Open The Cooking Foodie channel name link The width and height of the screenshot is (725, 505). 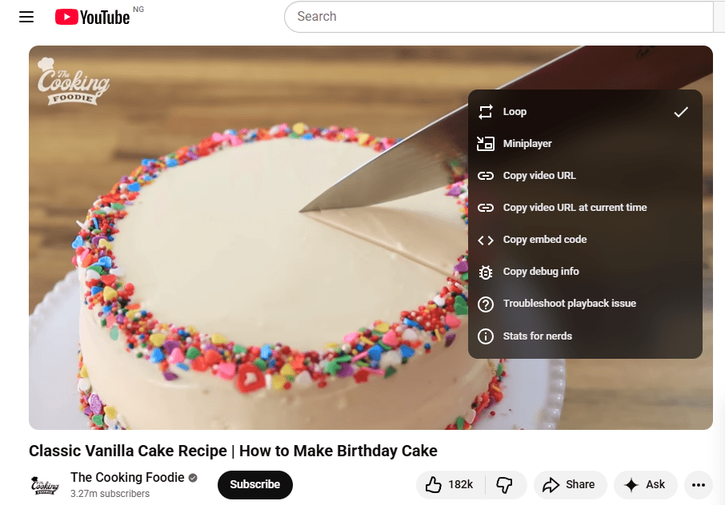pos(127,477)
